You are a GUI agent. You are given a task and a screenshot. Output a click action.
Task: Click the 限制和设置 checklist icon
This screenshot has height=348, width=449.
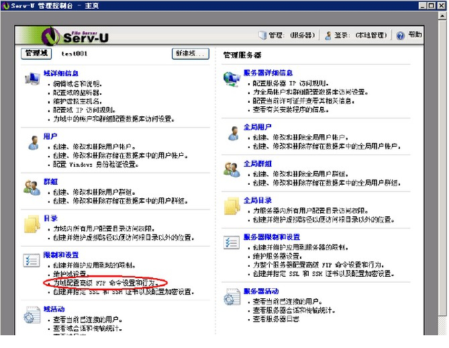click(32, 260)
